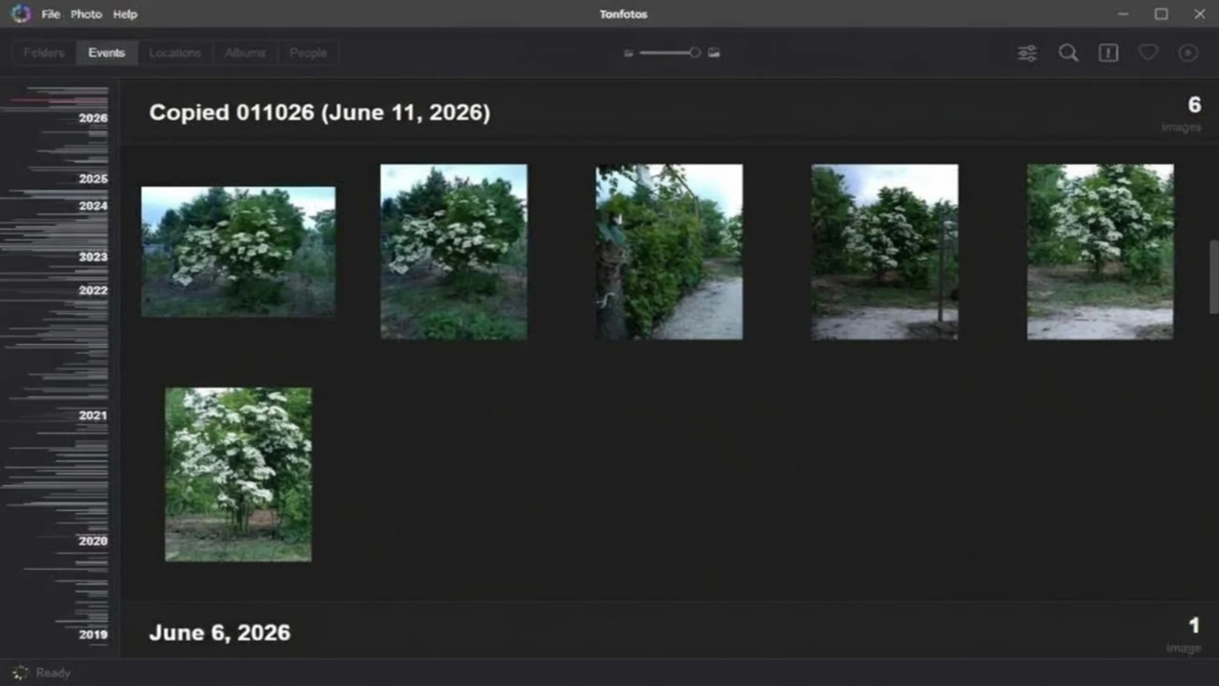Jump to 2021 in the timeline
The height and width of the screenshot is (686, 1219).
click(x=93, y=415)
